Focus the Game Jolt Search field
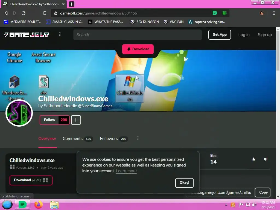 138,35
